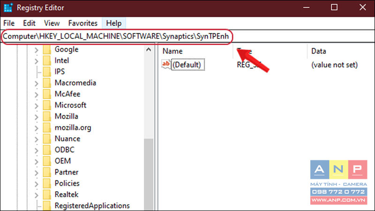Minimize the Registry Editor window
375x211 pixels.
[307, 8]
